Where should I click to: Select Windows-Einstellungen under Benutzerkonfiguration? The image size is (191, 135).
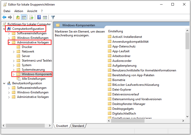[x=33, y=92]
